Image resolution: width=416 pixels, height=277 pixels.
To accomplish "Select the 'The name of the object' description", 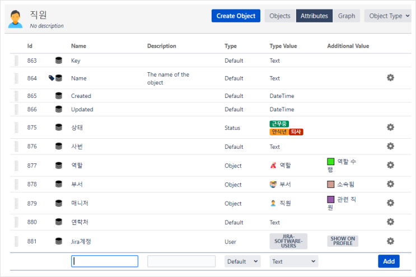I will click(168, 78).
